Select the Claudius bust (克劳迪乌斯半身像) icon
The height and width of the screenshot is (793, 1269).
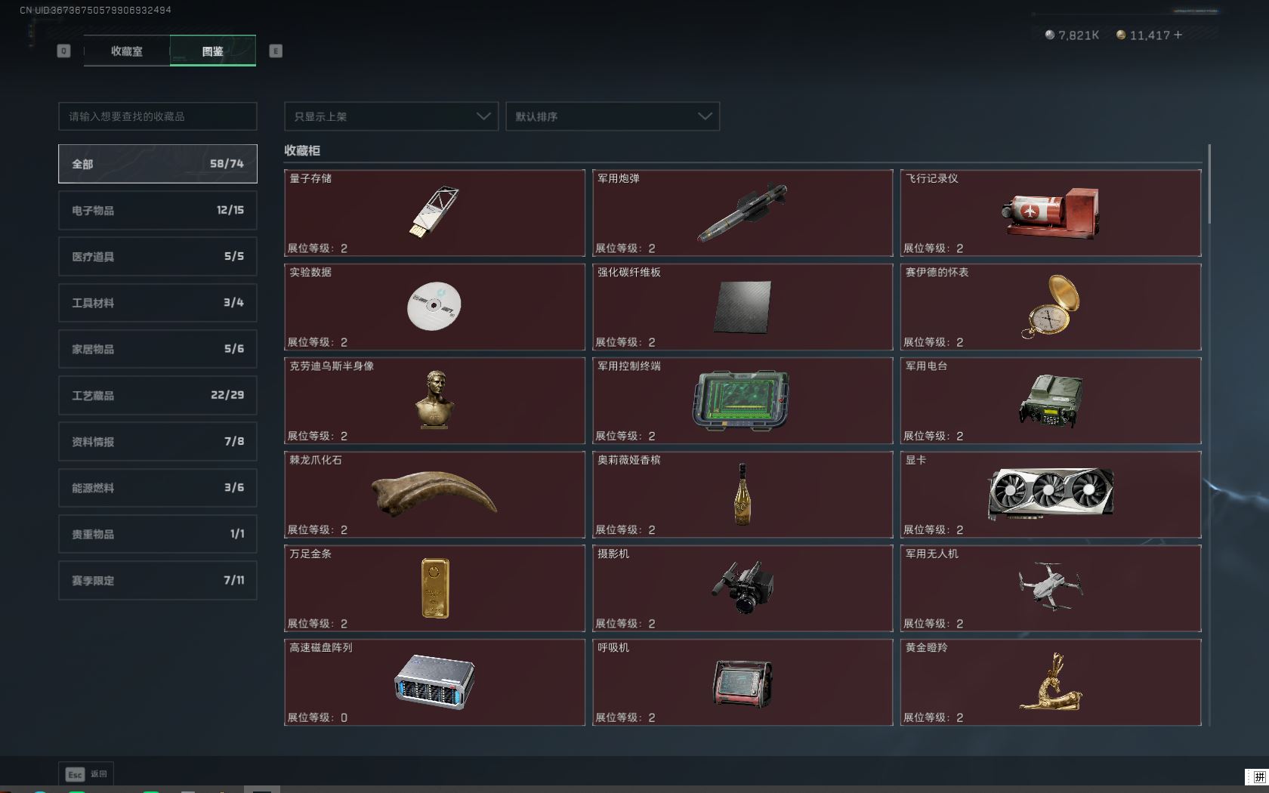(435, 400)
